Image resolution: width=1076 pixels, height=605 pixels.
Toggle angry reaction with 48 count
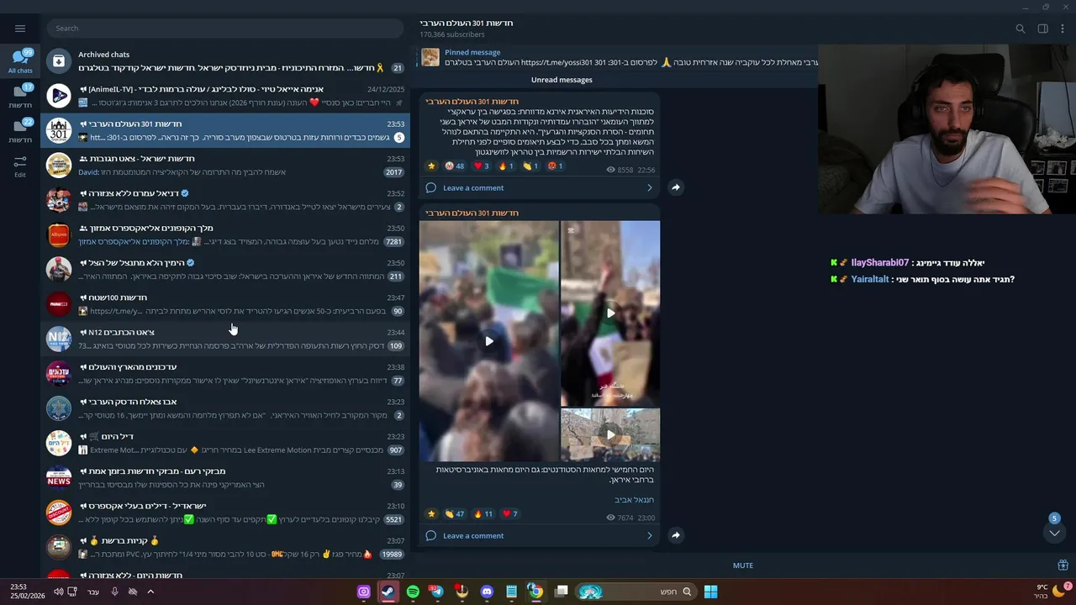point(455,166)
